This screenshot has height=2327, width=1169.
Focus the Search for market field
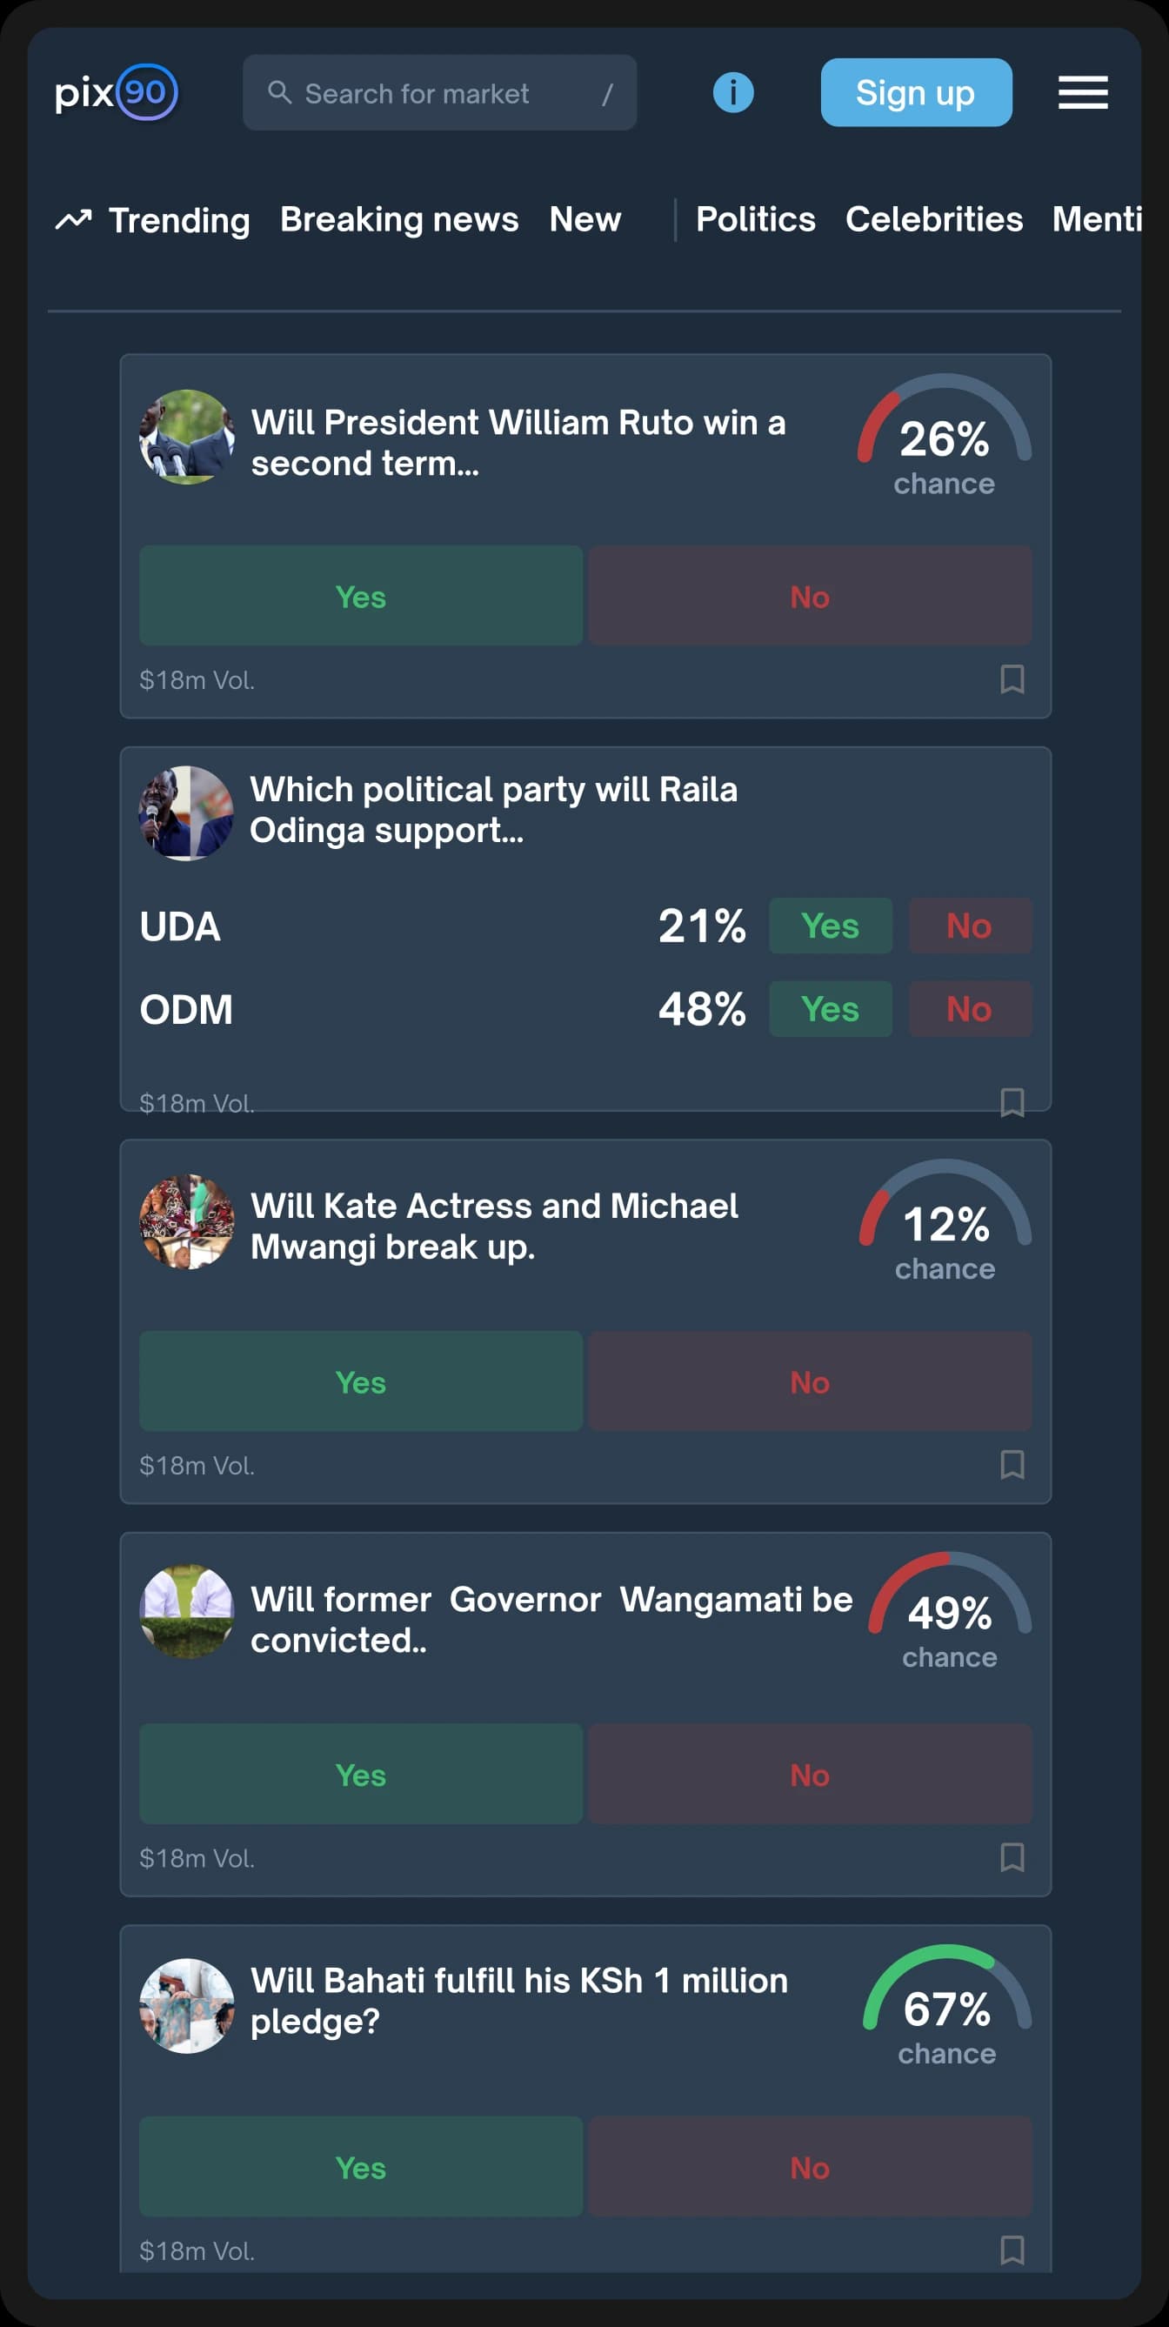tap(439, 93)
